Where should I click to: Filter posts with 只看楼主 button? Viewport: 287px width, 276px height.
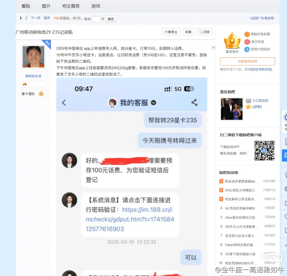[171, 32]
